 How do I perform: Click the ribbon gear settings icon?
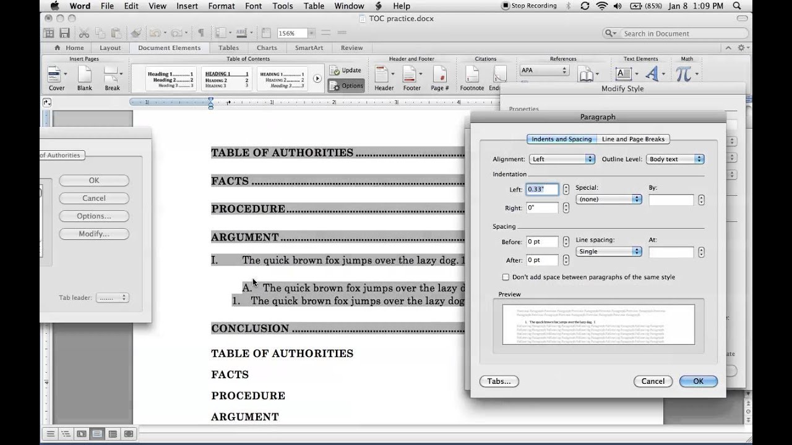742,48
